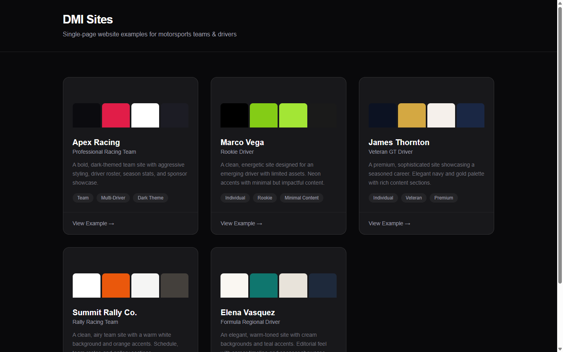Click the Premium tag on James Thornton
The image size is (563, 352).
pos(444,198)
